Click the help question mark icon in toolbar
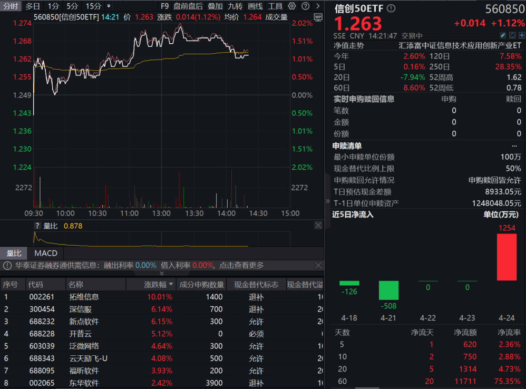The image size is (526, 389). tap(305, 6)
